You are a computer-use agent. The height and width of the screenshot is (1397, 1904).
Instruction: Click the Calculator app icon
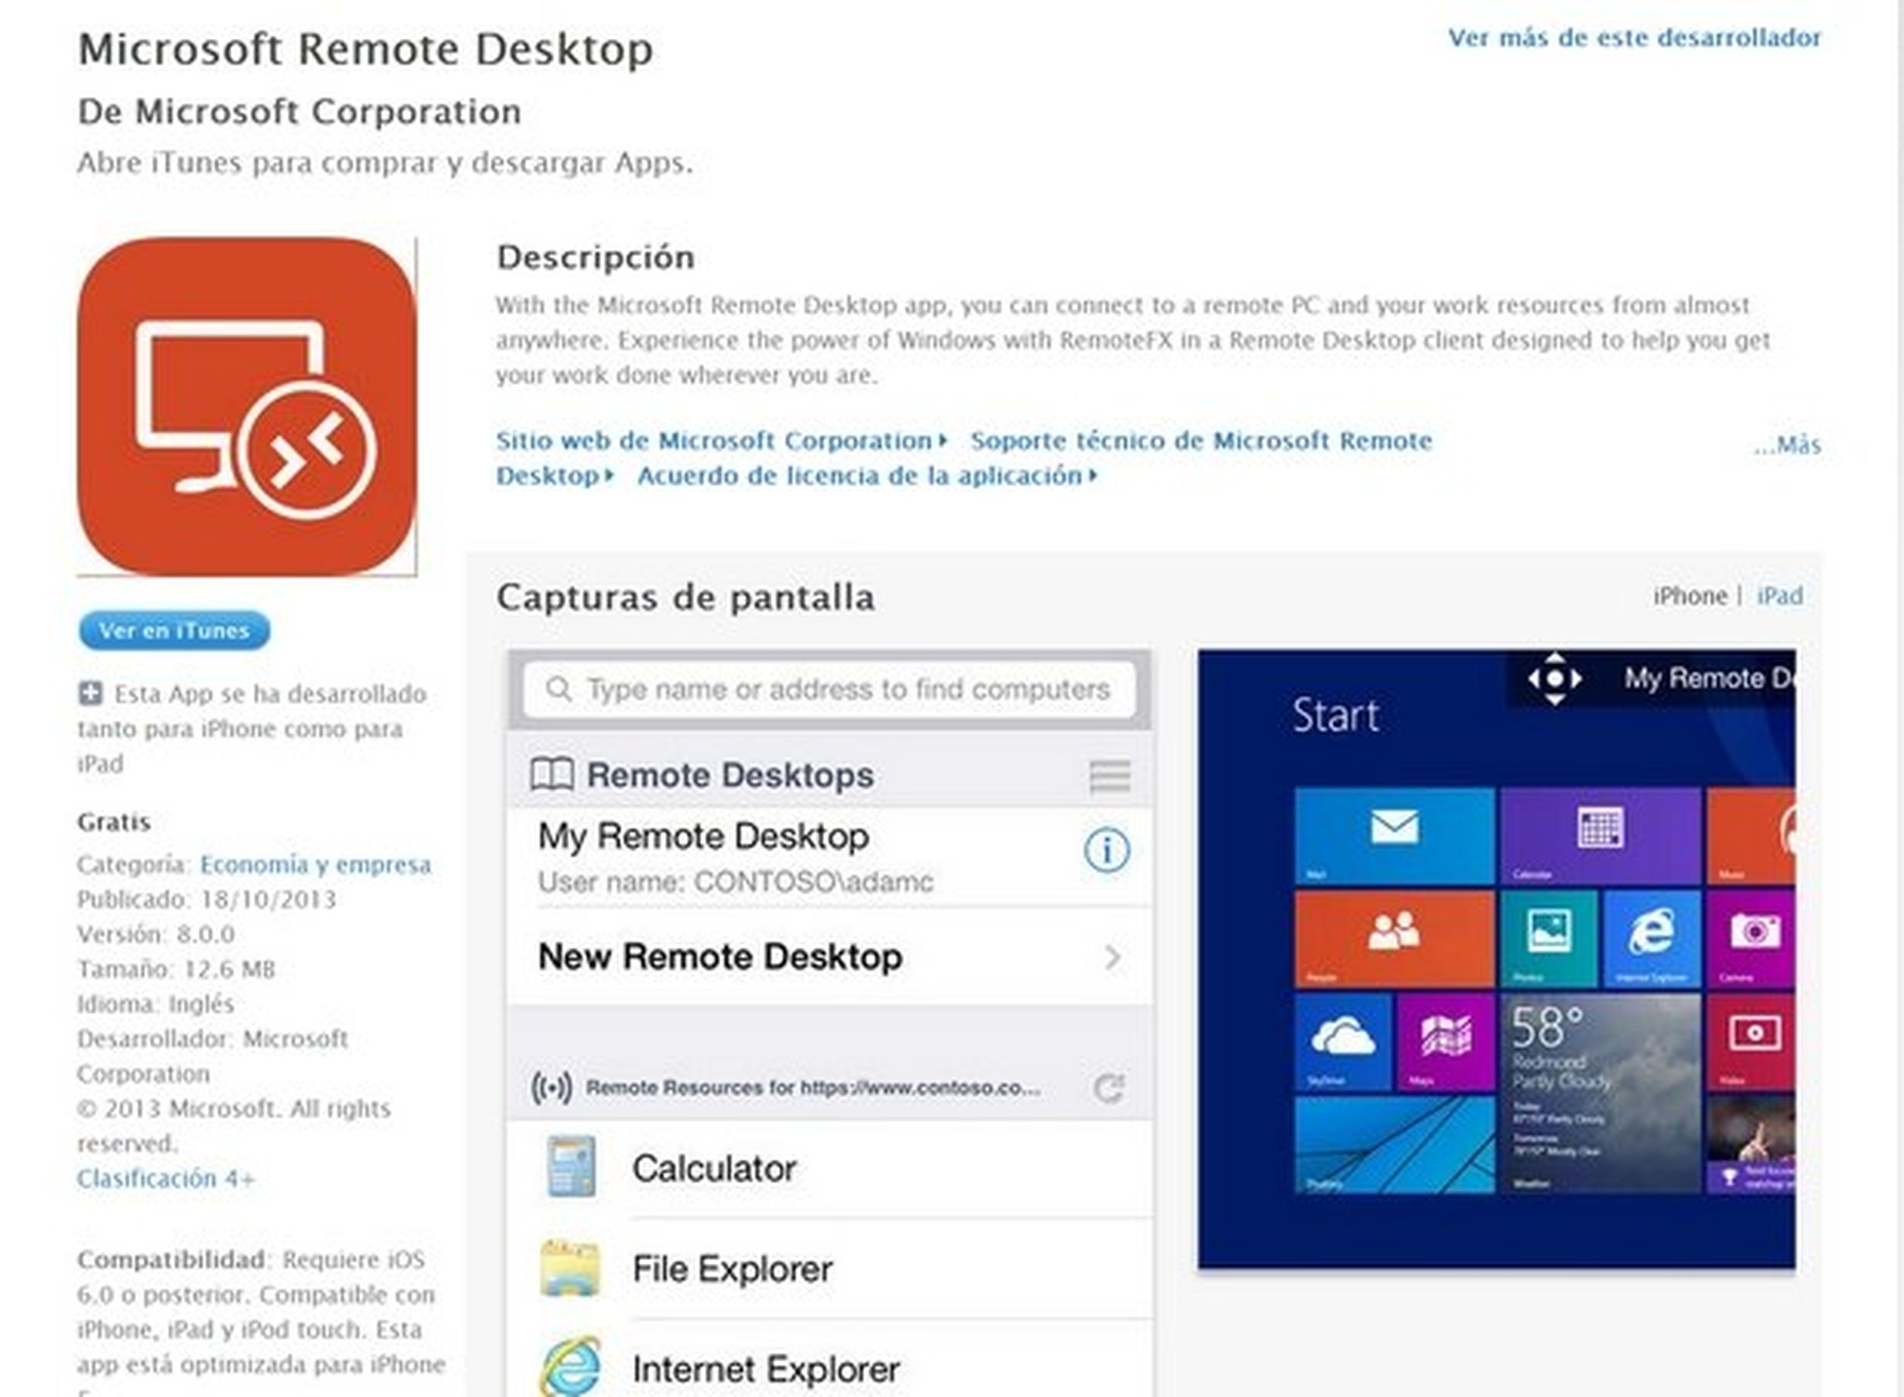pos(571,1167)
